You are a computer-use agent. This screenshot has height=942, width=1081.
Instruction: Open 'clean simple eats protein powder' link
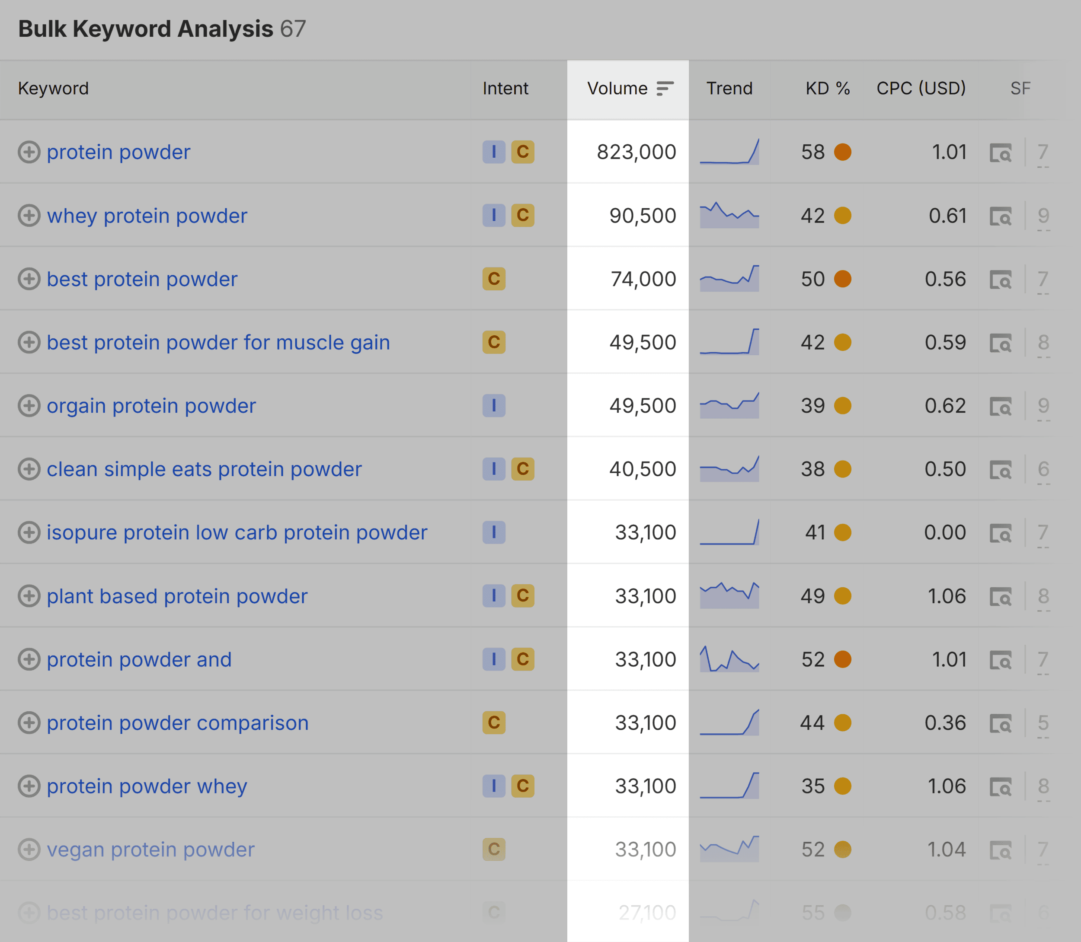[x=204, y=469]
